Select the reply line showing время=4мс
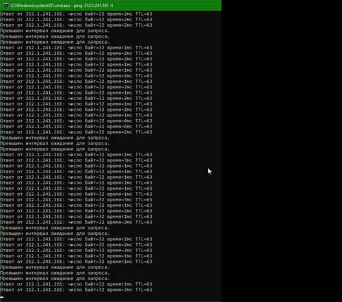 point(76,121)
